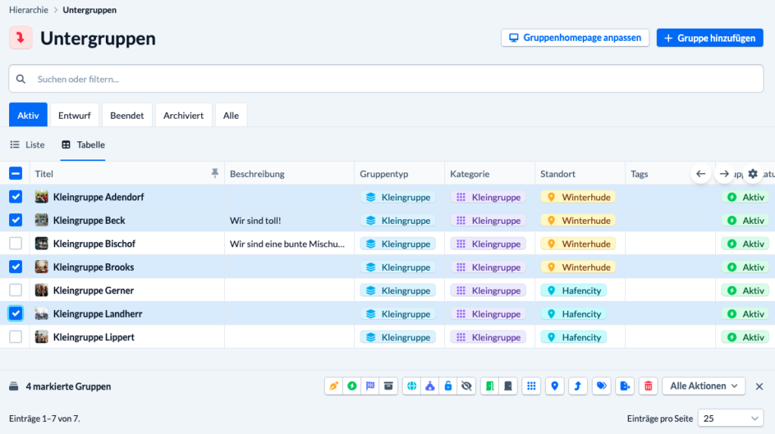Open Einträge pro Seite dropdown showing 25
Viewport: 775px width, 434px height.
730,418
